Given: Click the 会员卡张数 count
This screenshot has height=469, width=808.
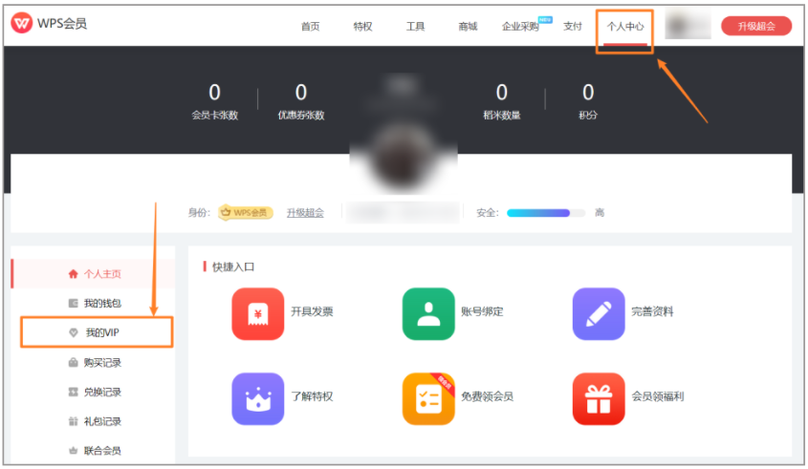Looking at the screenshot, I should click(214, 93).
